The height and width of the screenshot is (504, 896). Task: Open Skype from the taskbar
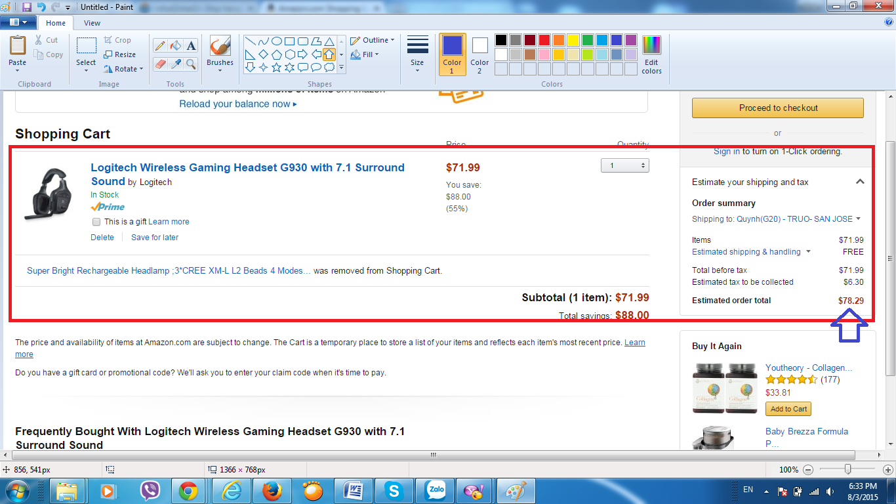pyautogui.click(x=394, y=491)
